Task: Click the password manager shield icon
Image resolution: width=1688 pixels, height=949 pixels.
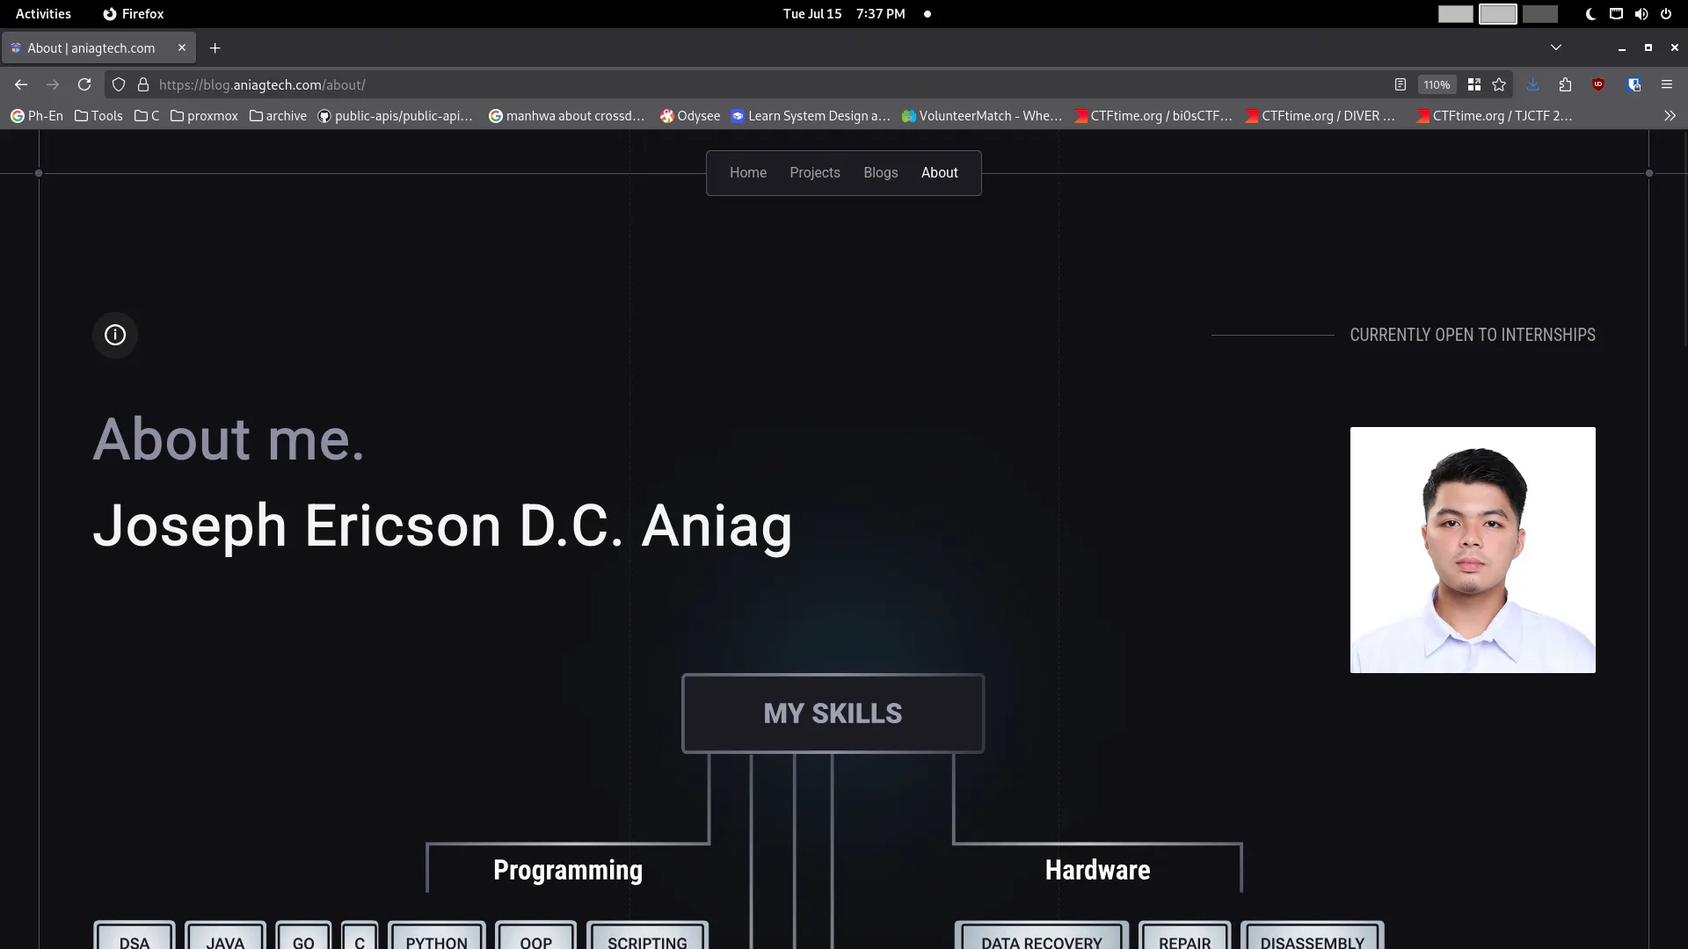Action: [1633, 84]
